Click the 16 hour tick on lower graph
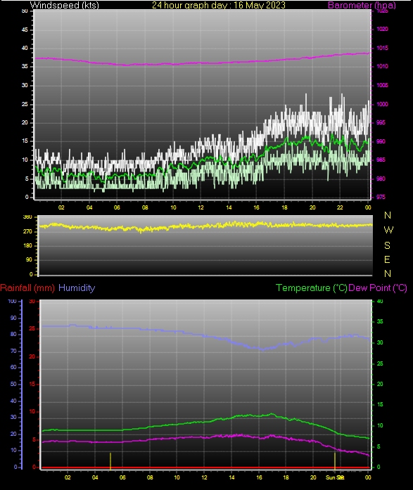This screenshot has width=413, height=490. (x=259, y=477)
